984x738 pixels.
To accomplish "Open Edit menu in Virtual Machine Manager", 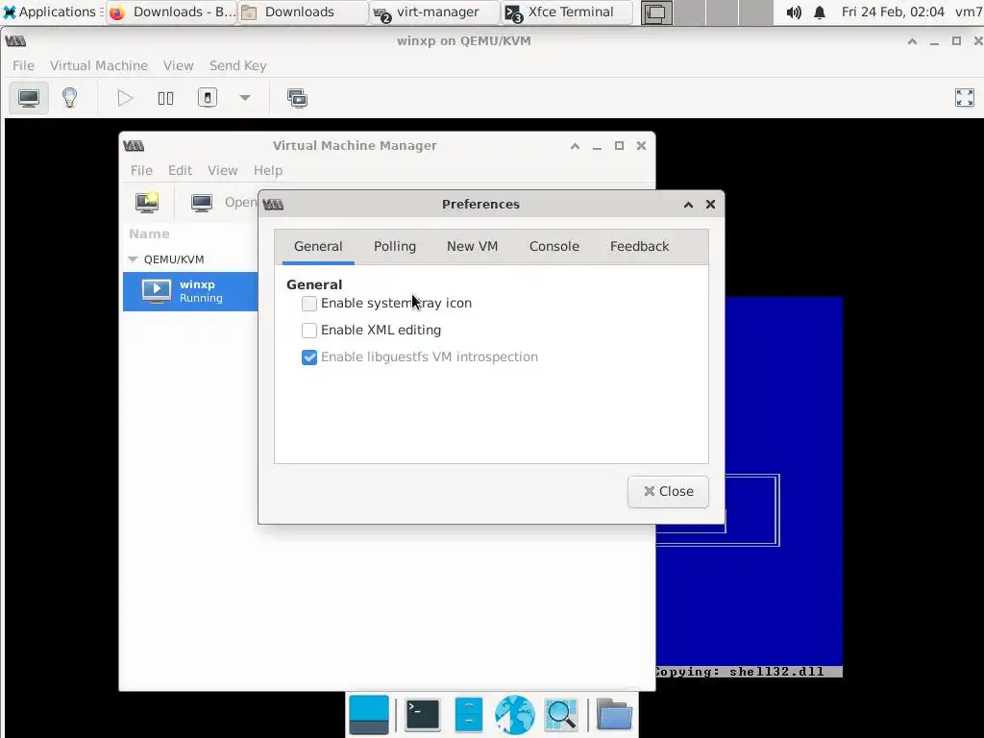I will click(180, 170).
